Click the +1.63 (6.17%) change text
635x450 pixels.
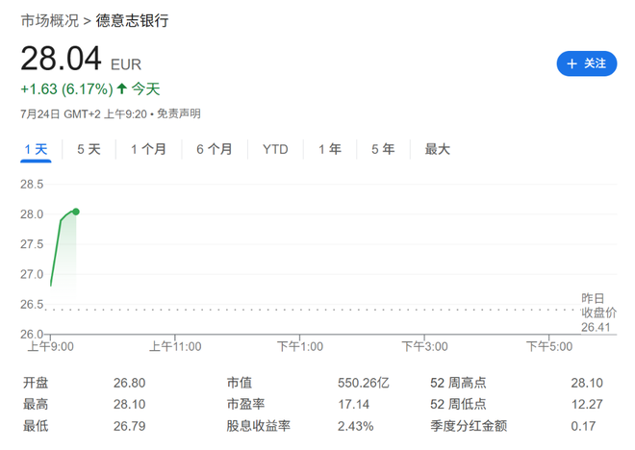66,89
